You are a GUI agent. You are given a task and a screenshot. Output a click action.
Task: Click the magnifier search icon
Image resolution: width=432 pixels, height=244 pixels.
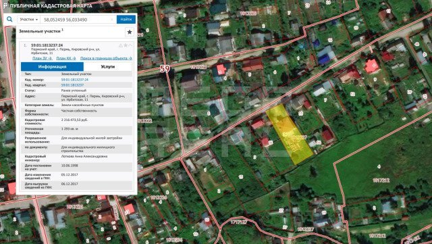click(x=9, y=20)
